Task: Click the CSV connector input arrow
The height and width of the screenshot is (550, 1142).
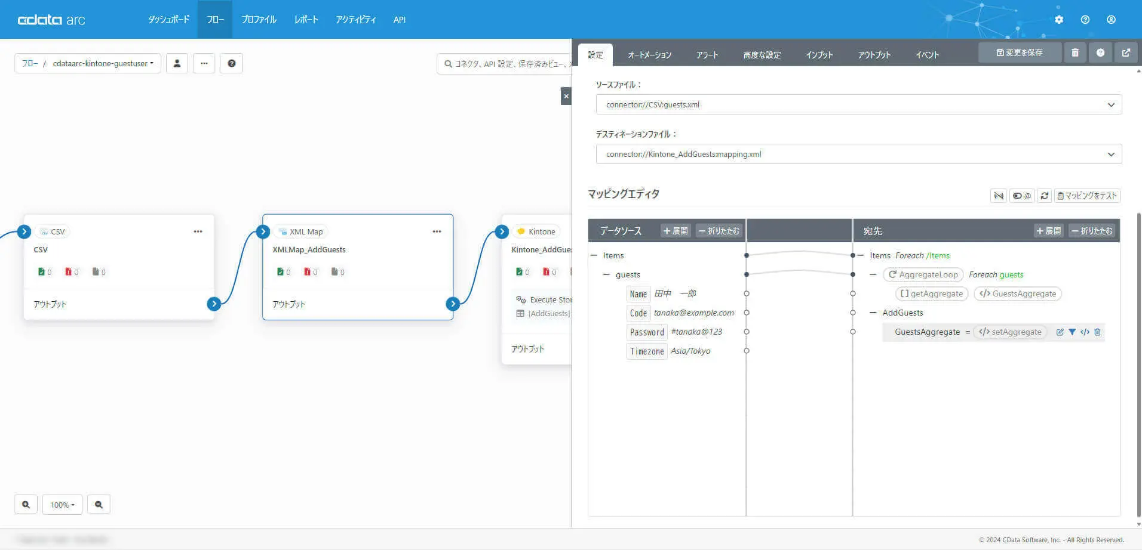Action: coord(24,231)
